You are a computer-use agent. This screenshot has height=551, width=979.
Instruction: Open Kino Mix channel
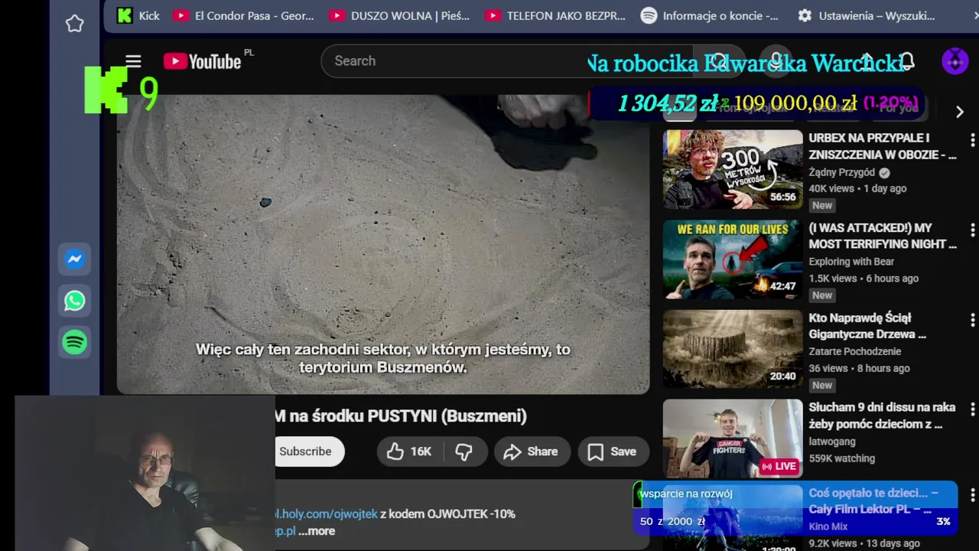coord(828,527)
